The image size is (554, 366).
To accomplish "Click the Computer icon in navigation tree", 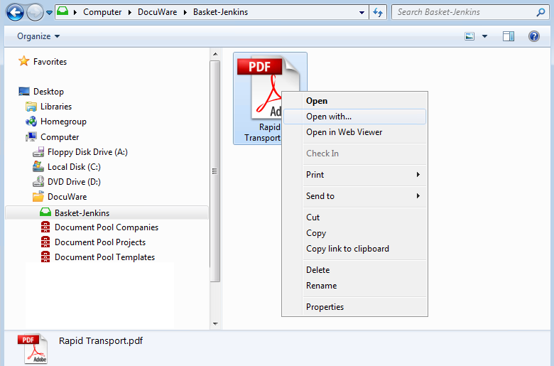I will [31, 136].
